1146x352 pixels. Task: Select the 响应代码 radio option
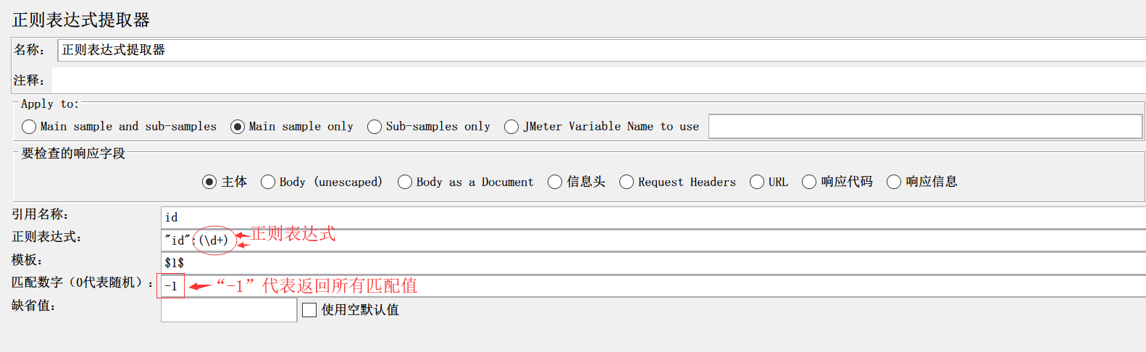click(809, 182)
